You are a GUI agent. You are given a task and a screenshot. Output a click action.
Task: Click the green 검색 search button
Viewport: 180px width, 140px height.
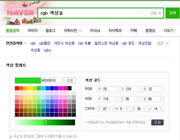[x=173, y=13]
